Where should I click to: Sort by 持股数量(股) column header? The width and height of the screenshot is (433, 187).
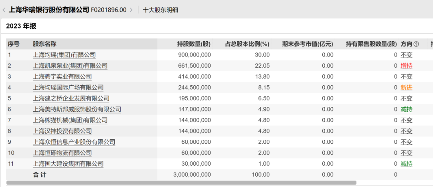(x=194, y=44)
